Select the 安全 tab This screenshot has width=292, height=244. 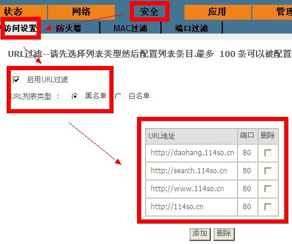coord(150,11)
